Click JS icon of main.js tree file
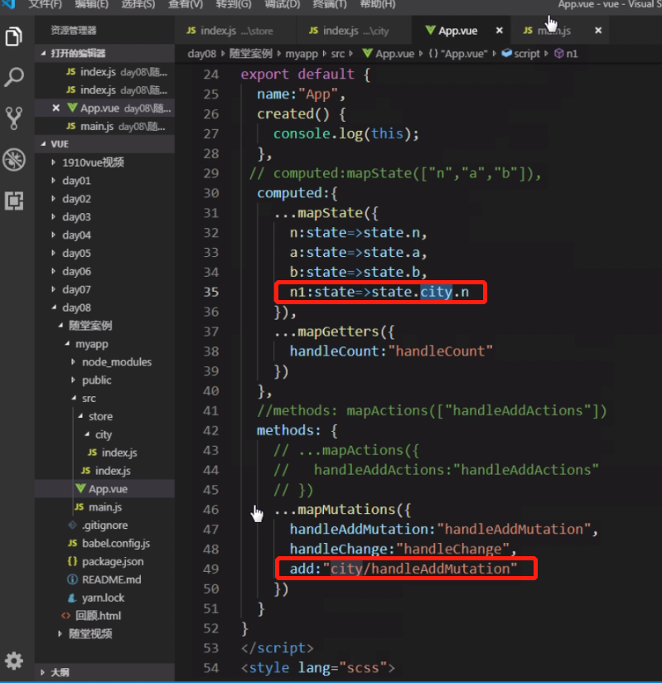Viewport: 662px width, 683px height. tap(80, 506)
